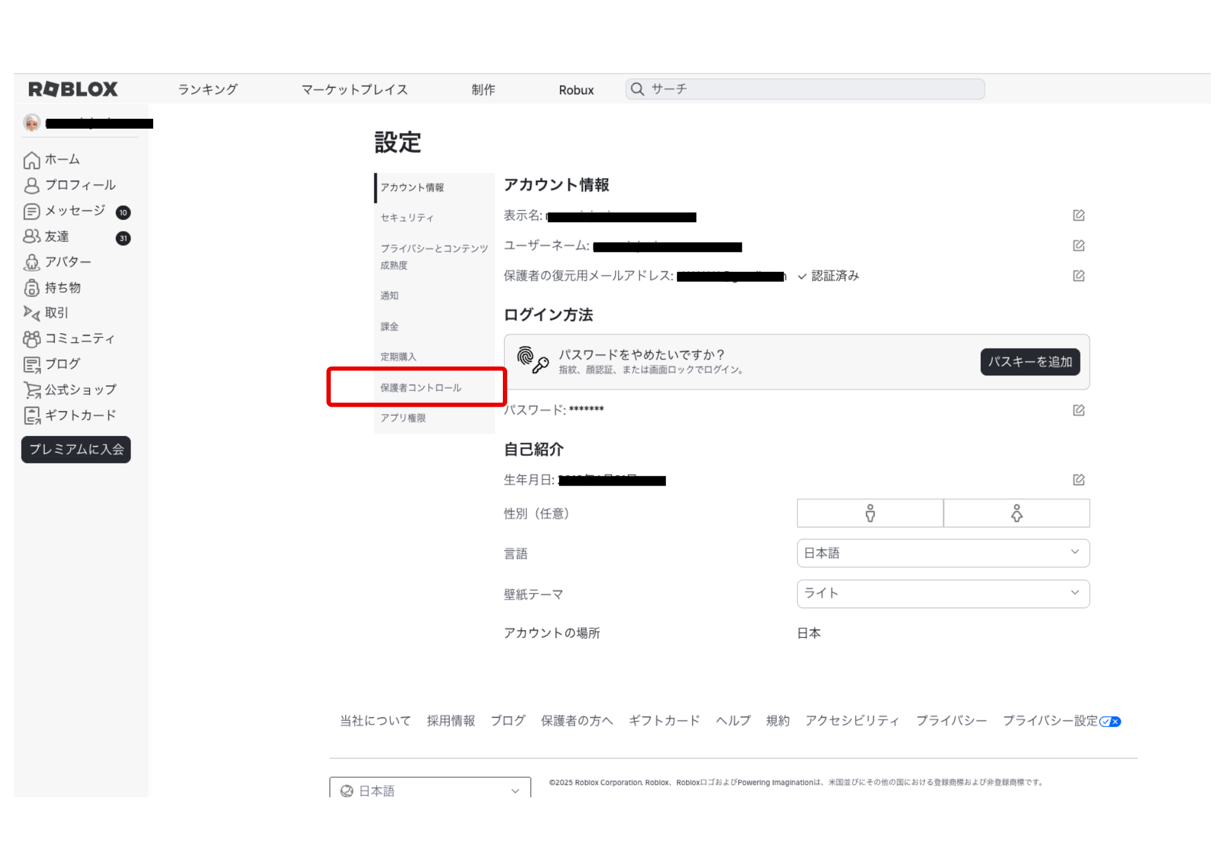Click the Roblox logo
Image resolution: width=1225 pixels, height=866 pixels.
pyautogui.click(x=73, y=89)
